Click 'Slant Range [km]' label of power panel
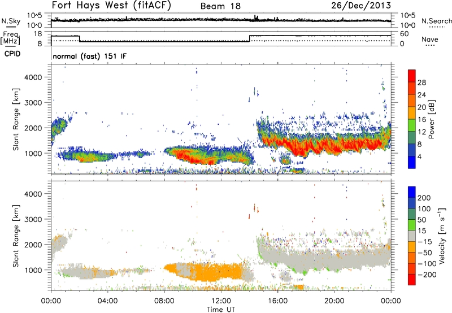The height and width of the screenshot is (313, 452). pos(16,119)
